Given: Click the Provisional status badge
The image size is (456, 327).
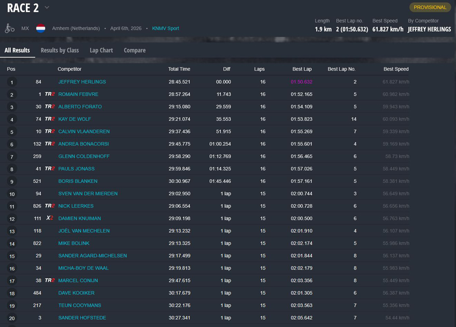Looking at the screenshot, I should pos(430,7).
